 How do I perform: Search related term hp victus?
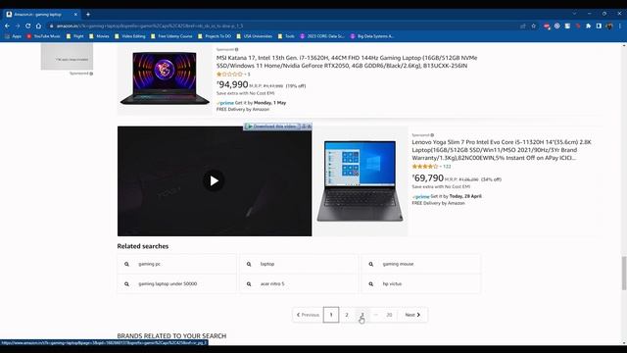(421, 283)
